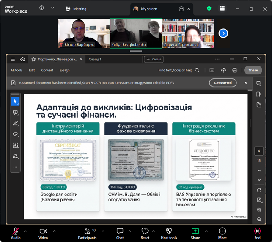Viewport: 272px width, 242px height.
Task: Choose the Select arrow tool
Action: pyautogui.click(x=15, y=102)
